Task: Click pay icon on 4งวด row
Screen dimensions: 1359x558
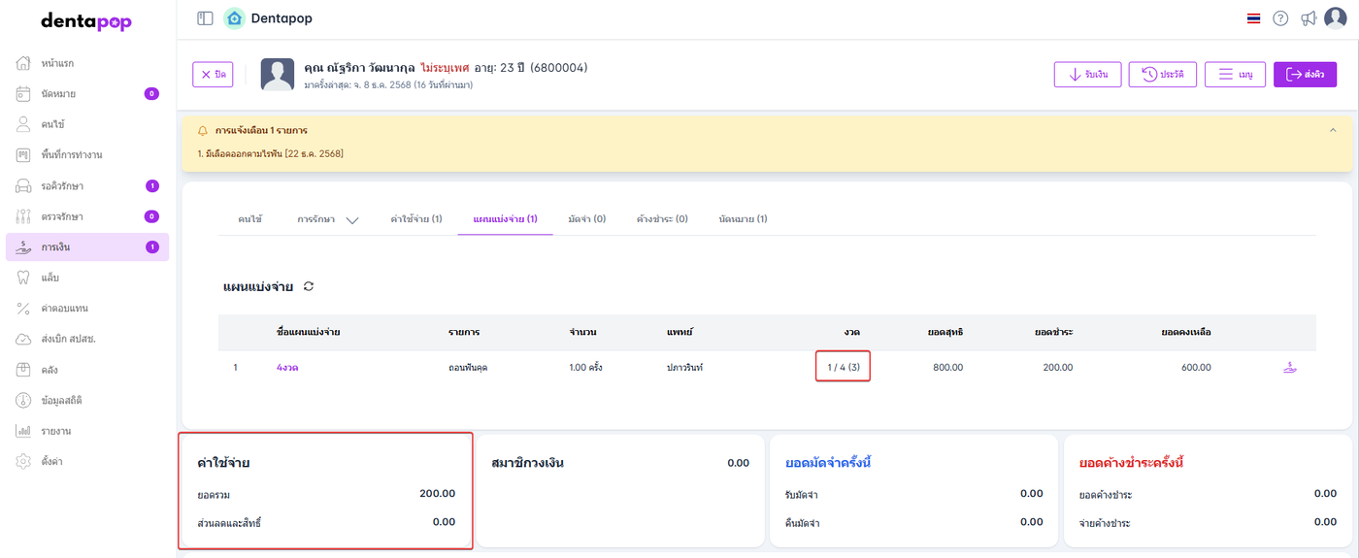Action: pos(1290,368)
